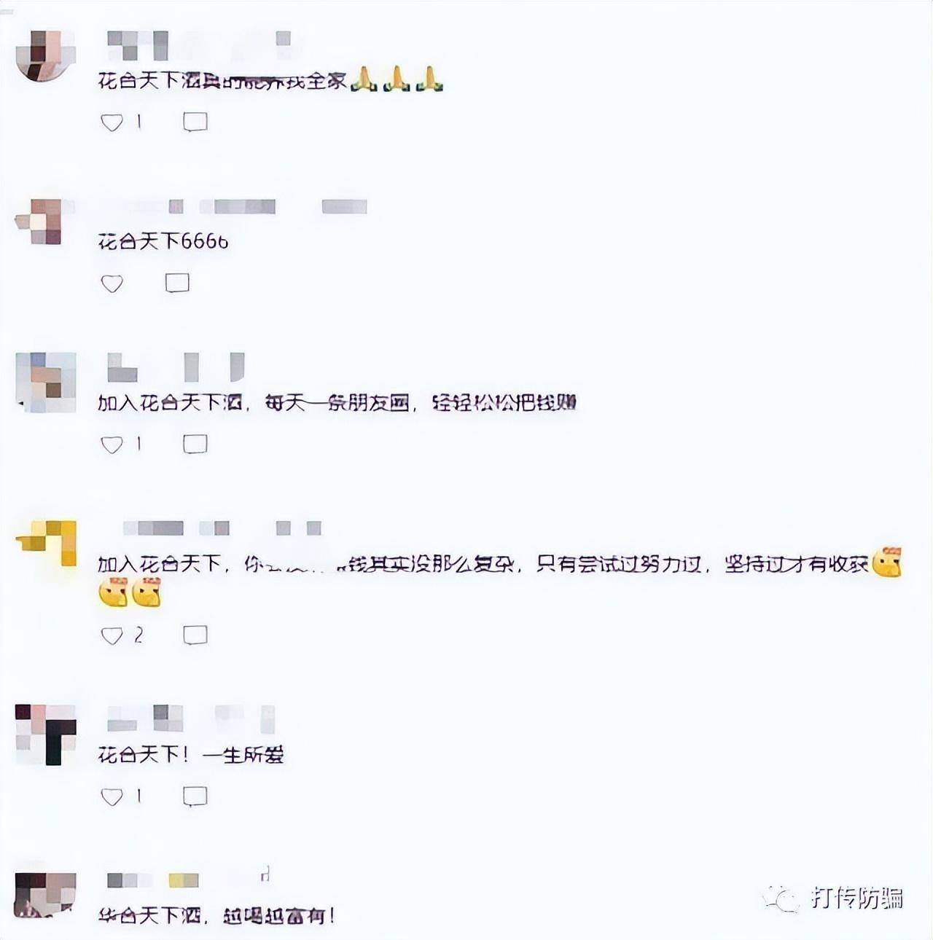Open yellow avatar of 坚持过才有收获 commenter
The height and width of the screenshot is (940, 933).
pyautogui.click(x=47, y=543)
